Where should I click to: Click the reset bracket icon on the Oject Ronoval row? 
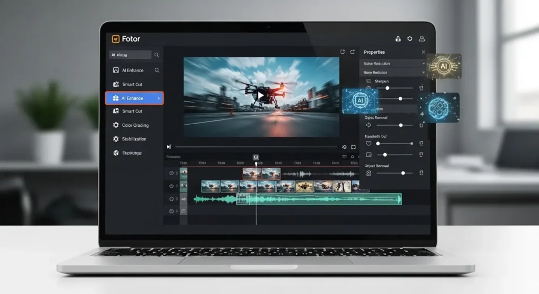click(x=421, y=125)
